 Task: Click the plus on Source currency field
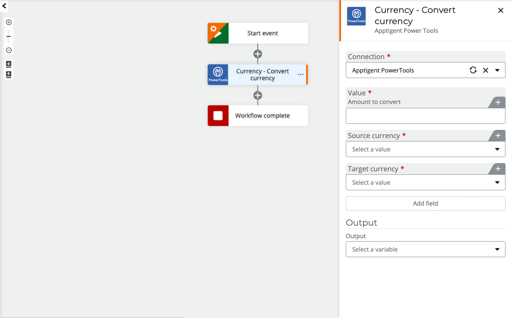(x=498, y=136)
